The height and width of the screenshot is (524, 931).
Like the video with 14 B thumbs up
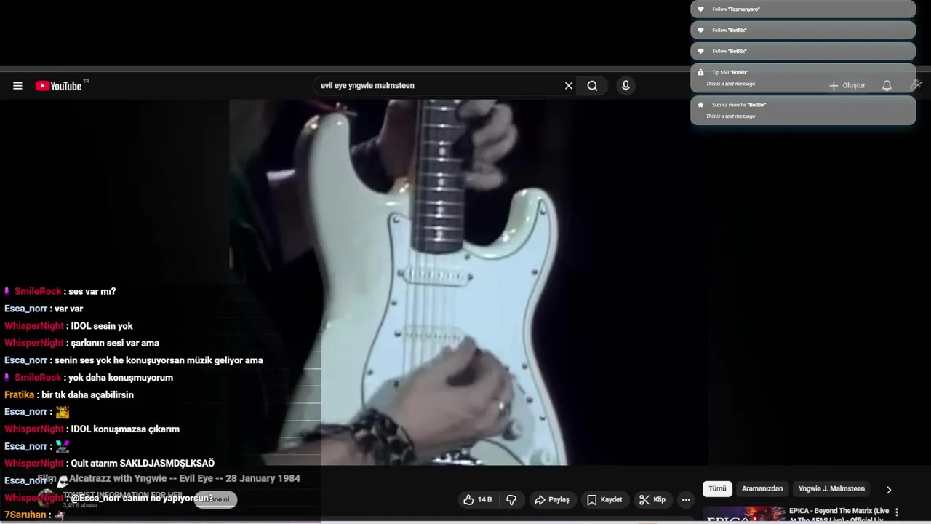point(478,500)
